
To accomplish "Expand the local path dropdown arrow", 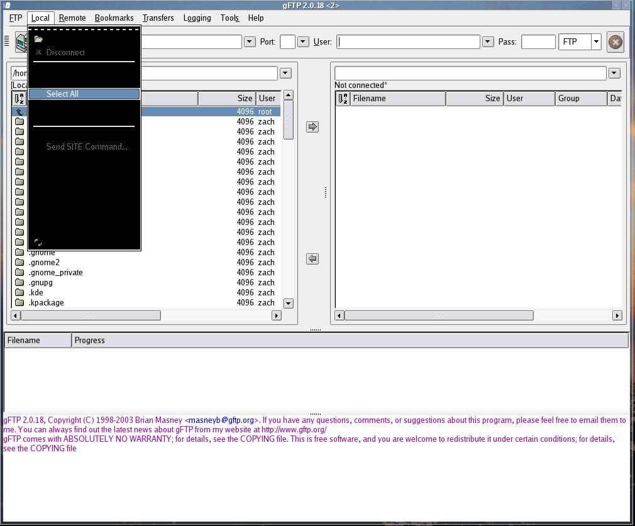I will click(285, 73).
